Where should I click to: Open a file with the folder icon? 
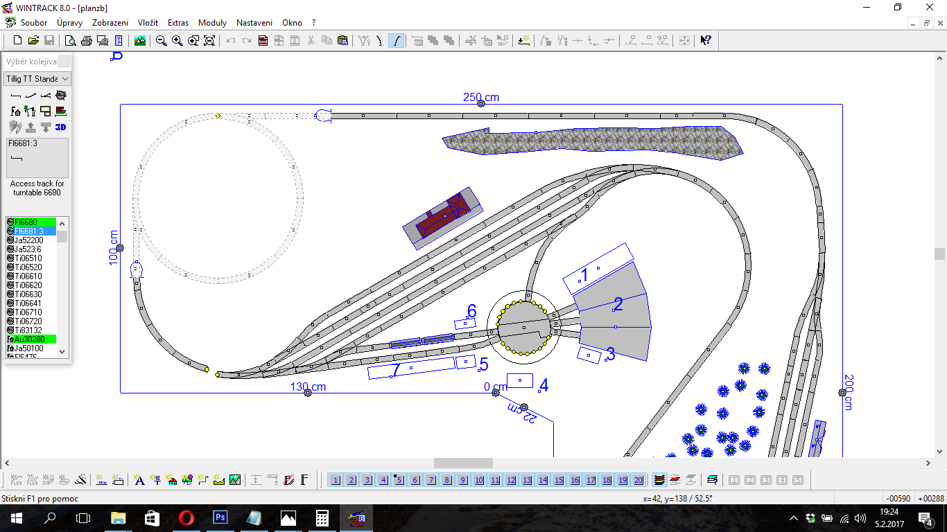tap(33, 41)
